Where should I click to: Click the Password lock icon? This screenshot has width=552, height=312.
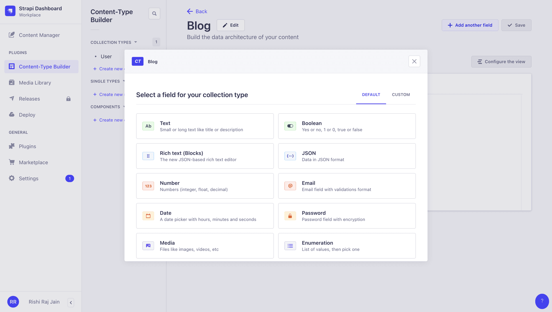tap(290, 216)
